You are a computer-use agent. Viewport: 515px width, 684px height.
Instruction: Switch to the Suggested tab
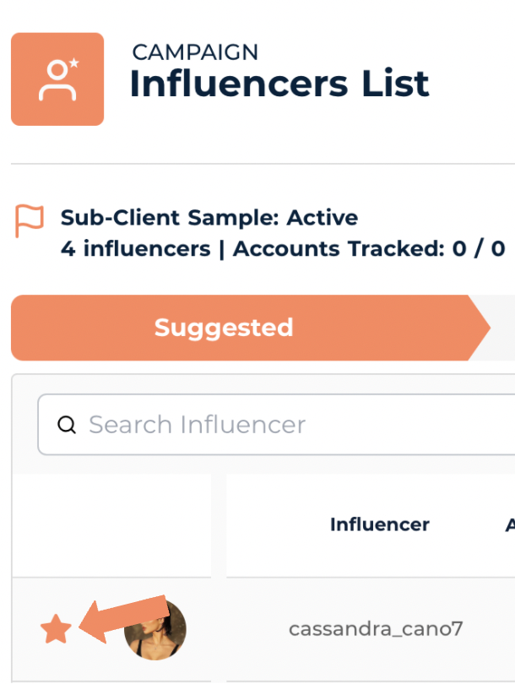coord(224,328)
